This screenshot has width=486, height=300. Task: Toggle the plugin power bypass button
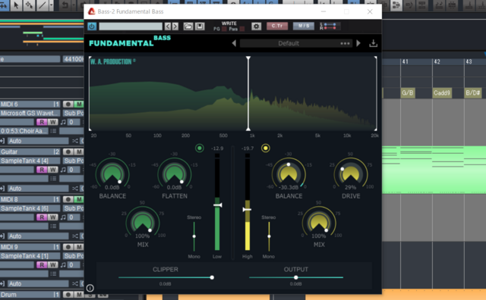92,27
